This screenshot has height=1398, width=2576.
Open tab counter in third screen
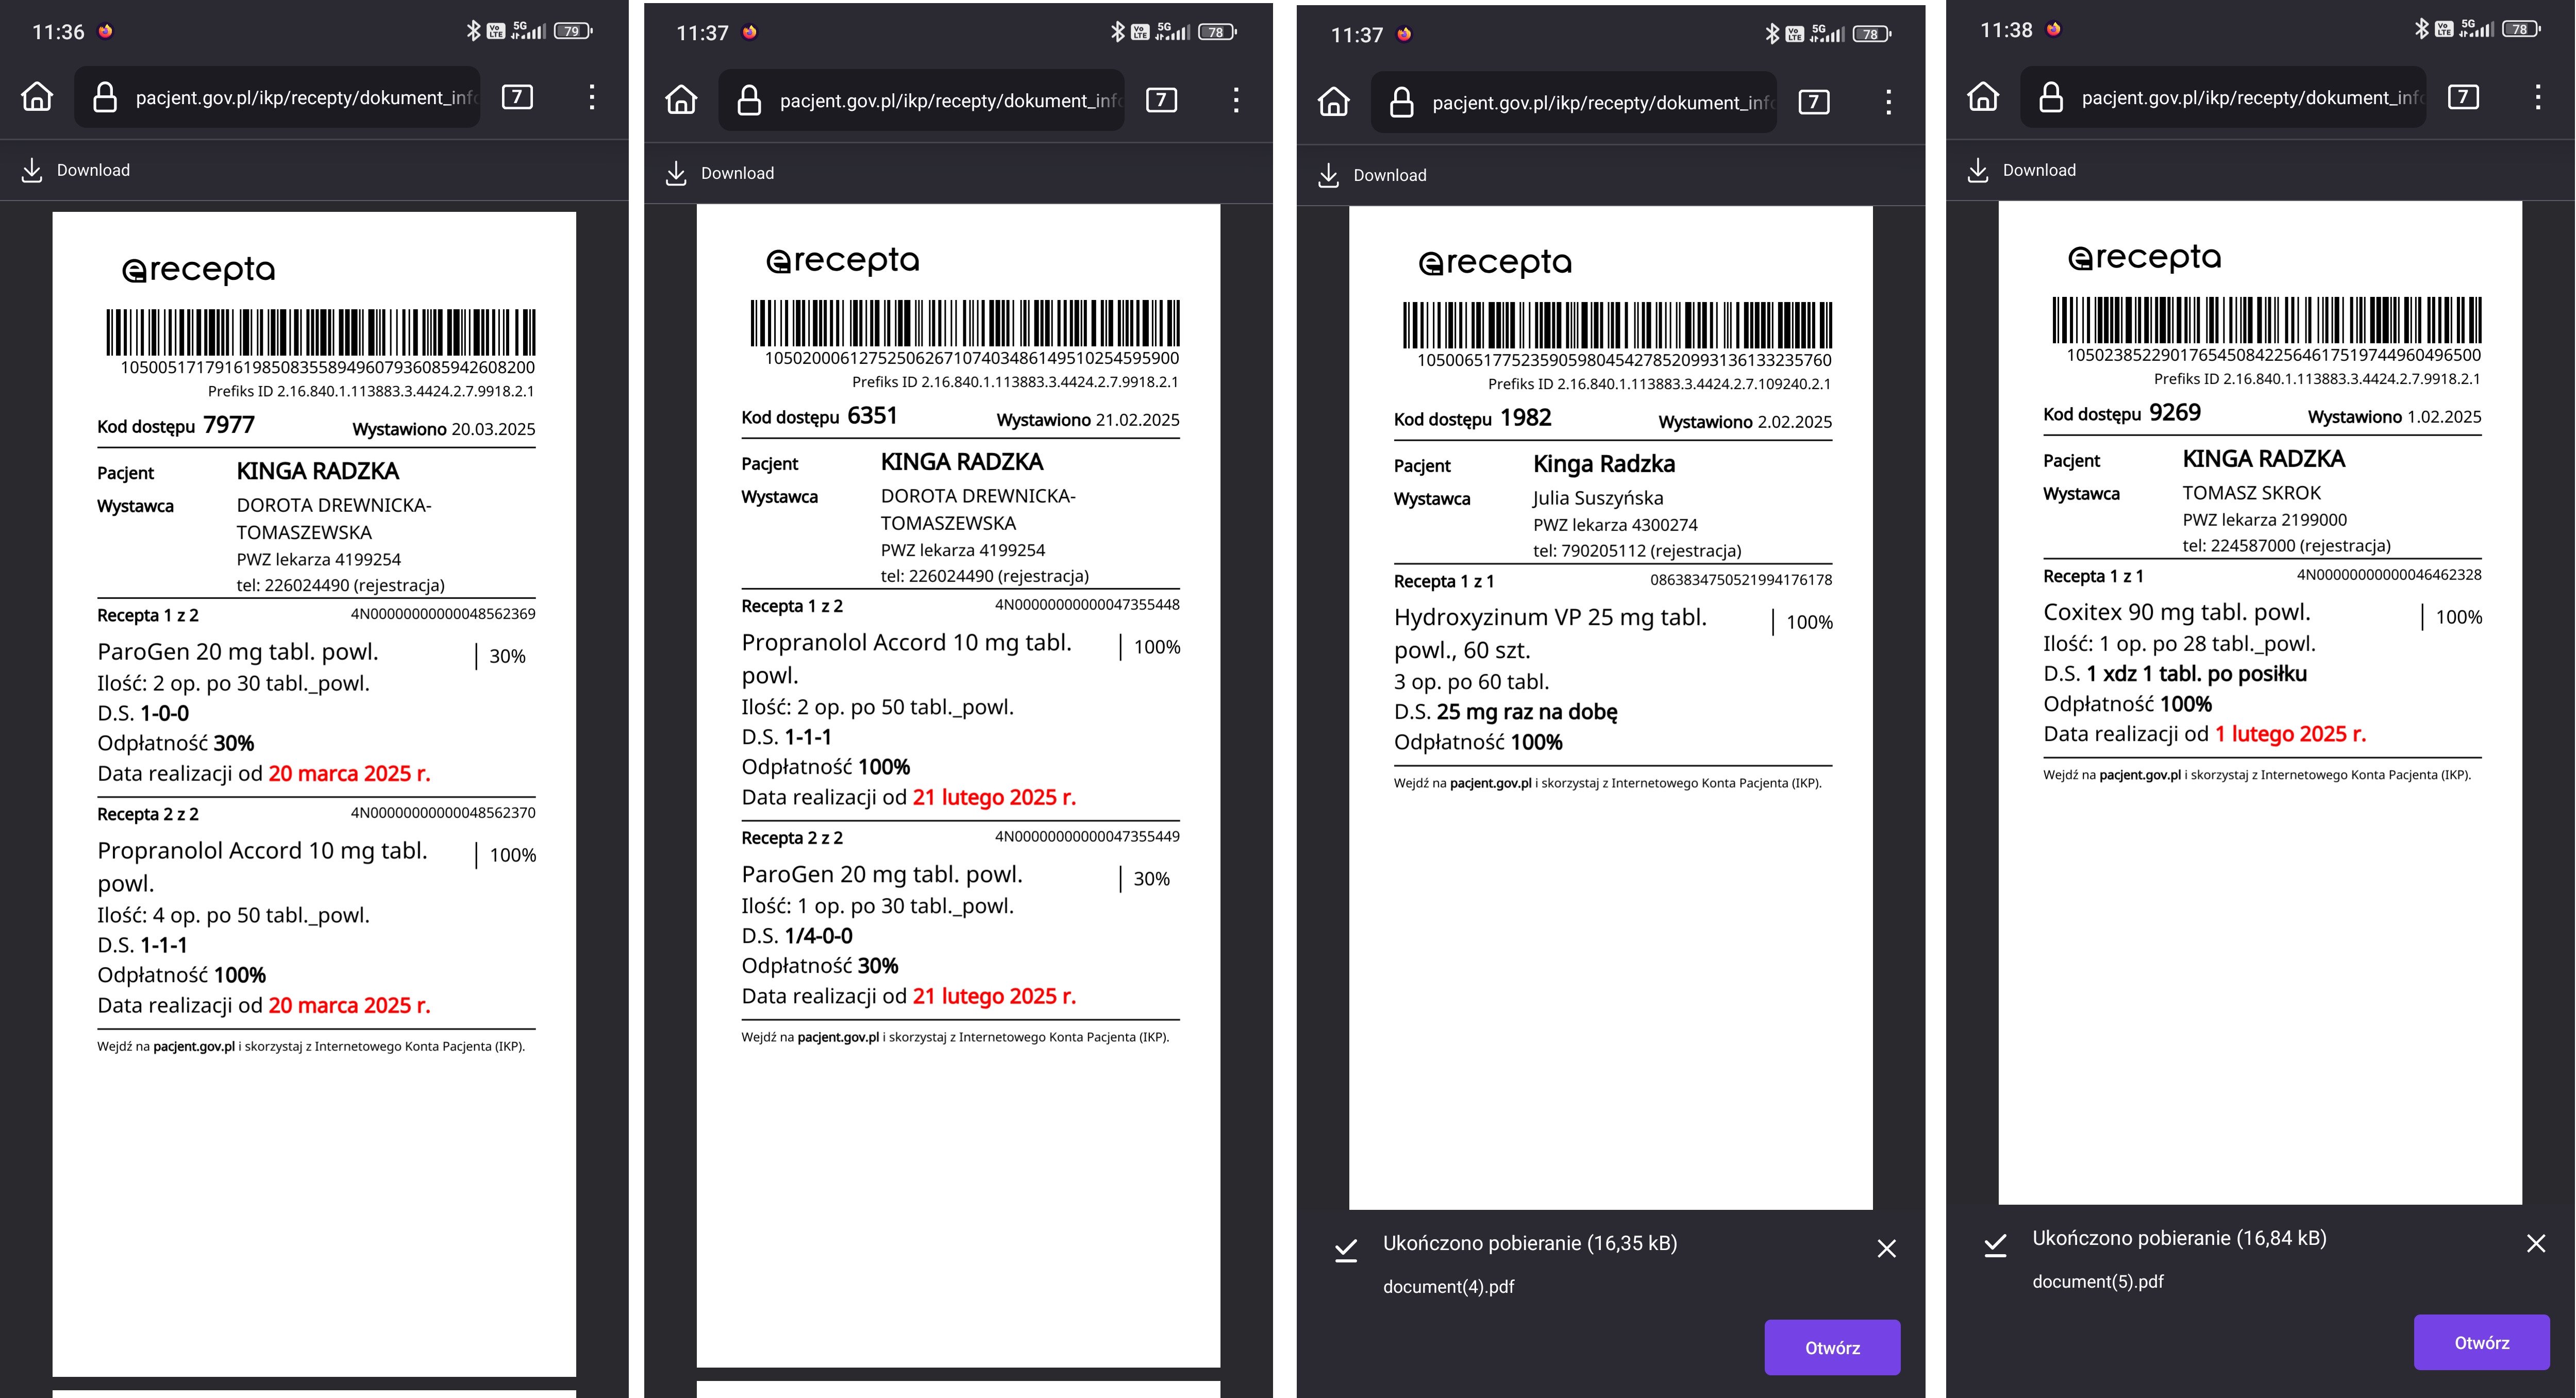tap(1814, 102)
